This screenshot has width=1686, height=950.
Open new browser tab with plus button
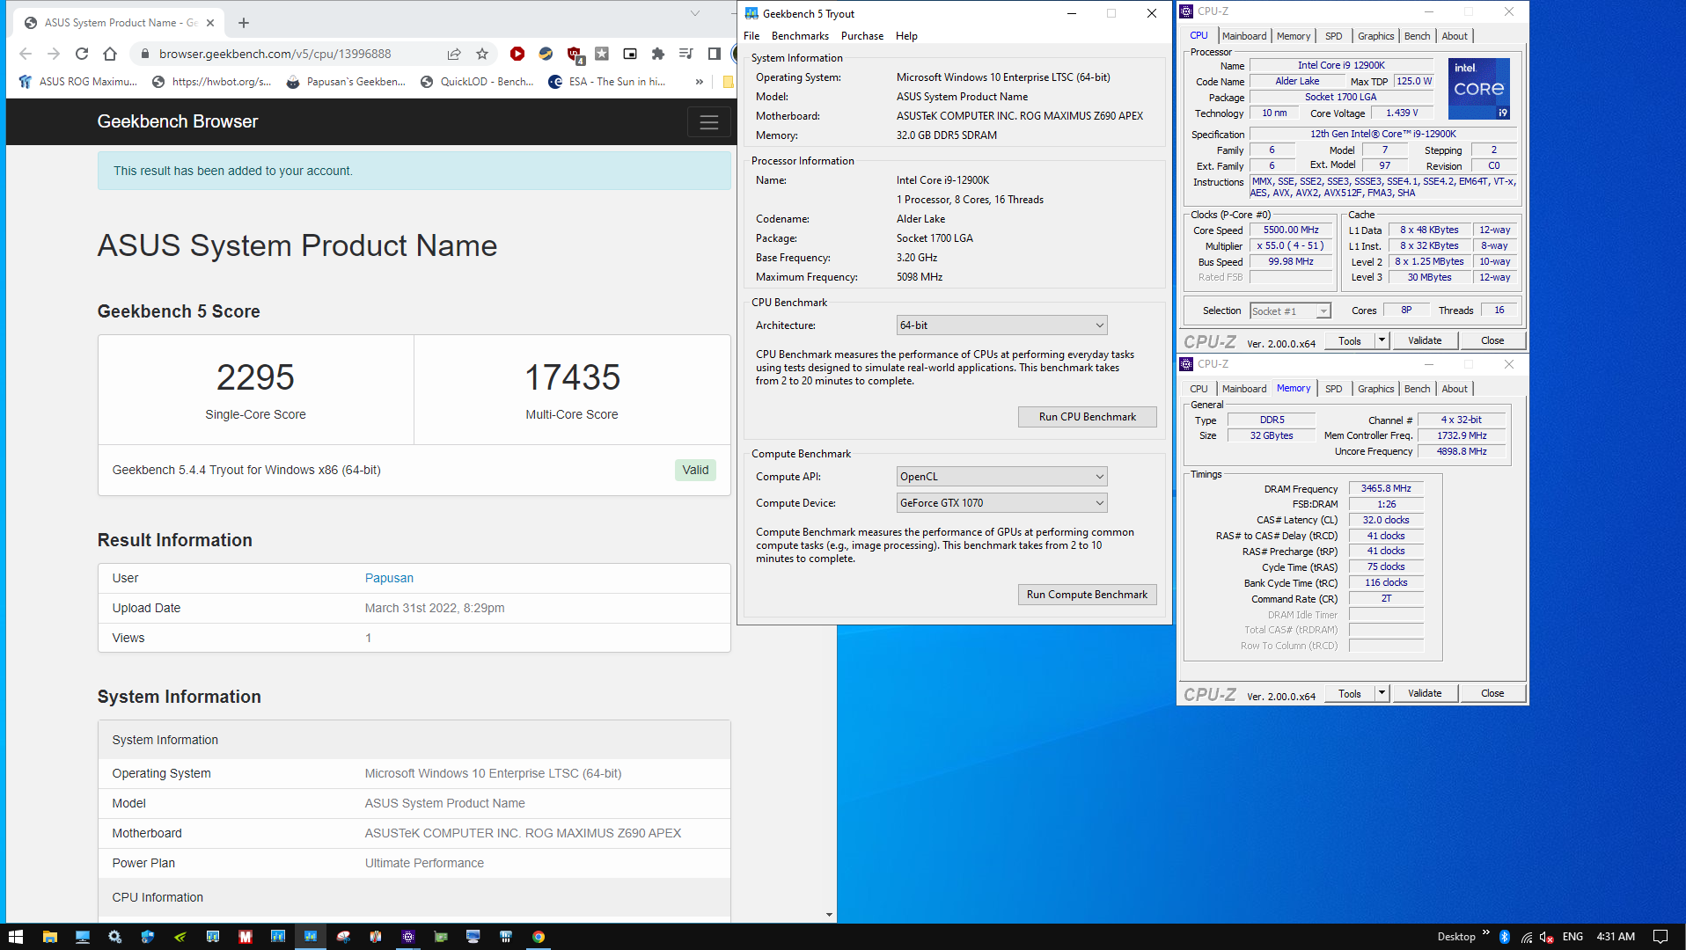pos(244,23)
